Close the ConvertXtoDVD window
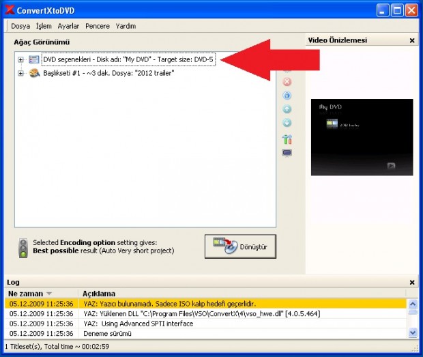Image resolution: width=423 pixels, height=357 pixels. point(411,10)
